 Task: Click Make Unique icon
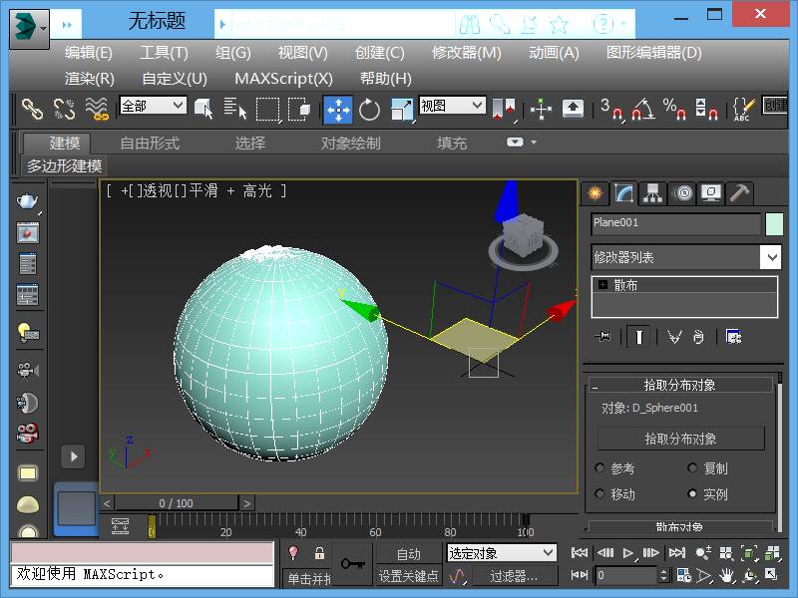675,337
